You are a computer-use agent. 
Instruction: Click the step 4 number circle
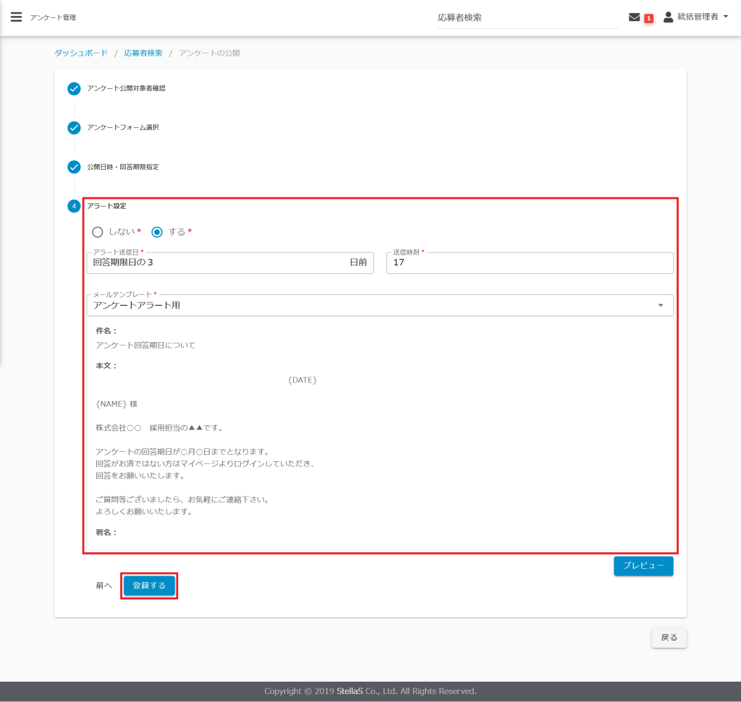tap(74, 206)
